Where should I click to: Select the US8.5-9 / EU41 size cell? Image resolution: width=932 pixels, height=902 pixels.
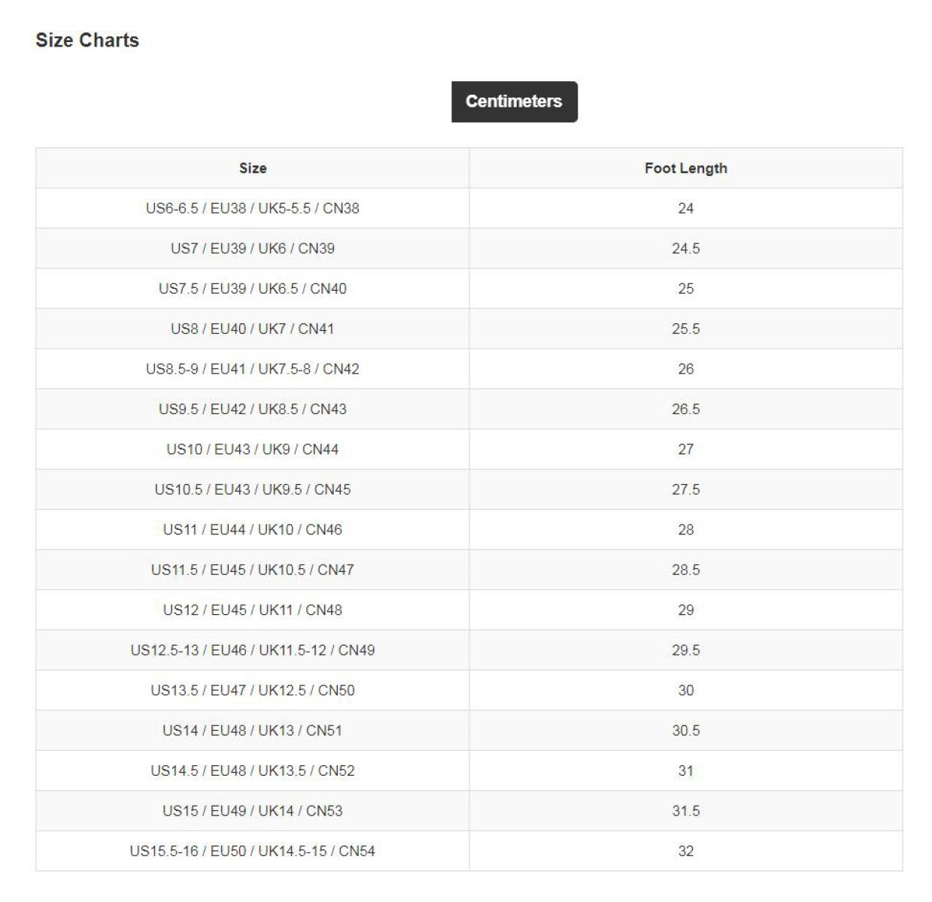253,369
